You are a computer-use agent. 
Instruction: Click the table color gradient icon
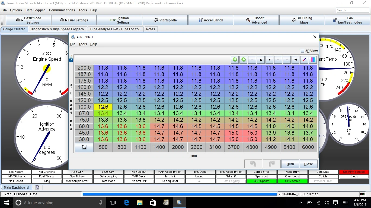(x=313, y=60)
